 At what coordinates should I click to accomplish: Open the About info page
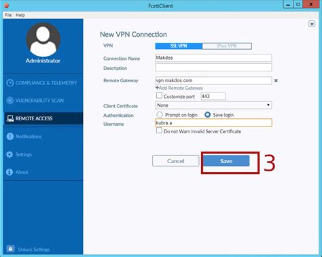(17, 172)
